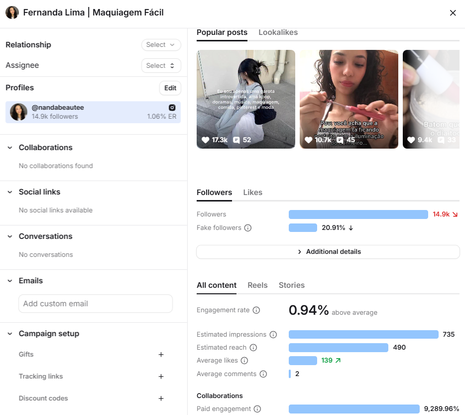Click the Discount codes label

[43, 399]
